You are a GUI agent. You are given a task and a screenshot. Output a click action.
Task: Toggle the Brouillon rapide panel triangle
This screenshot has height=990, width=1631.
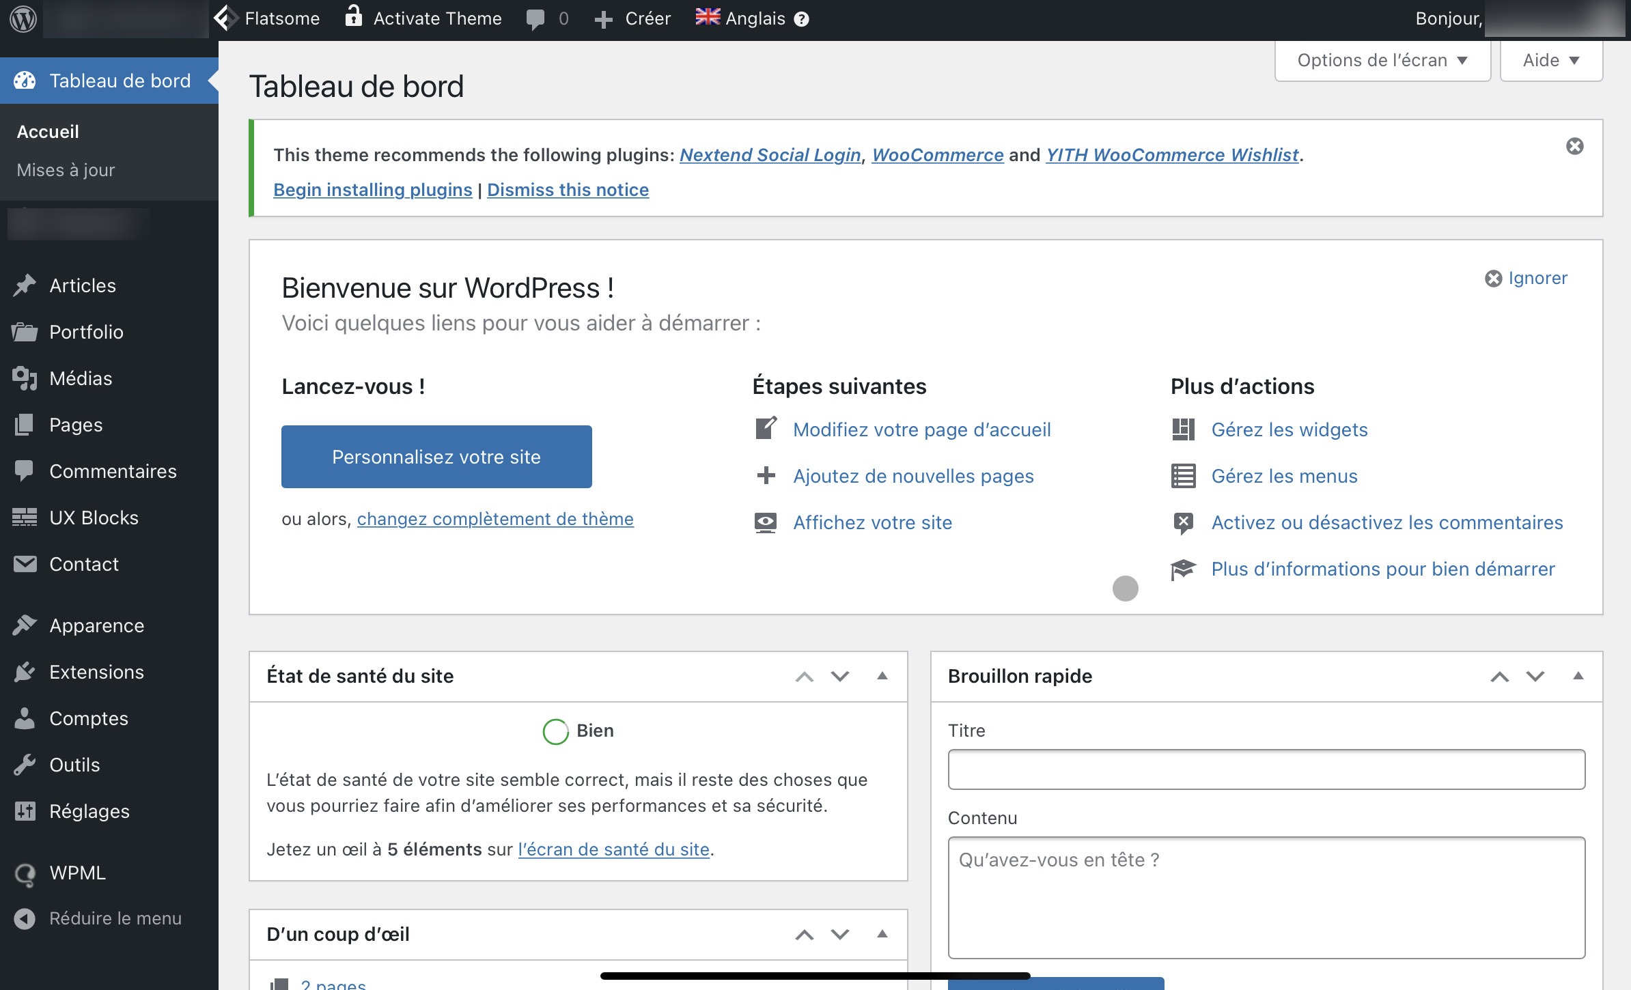tap(1578, 676)
